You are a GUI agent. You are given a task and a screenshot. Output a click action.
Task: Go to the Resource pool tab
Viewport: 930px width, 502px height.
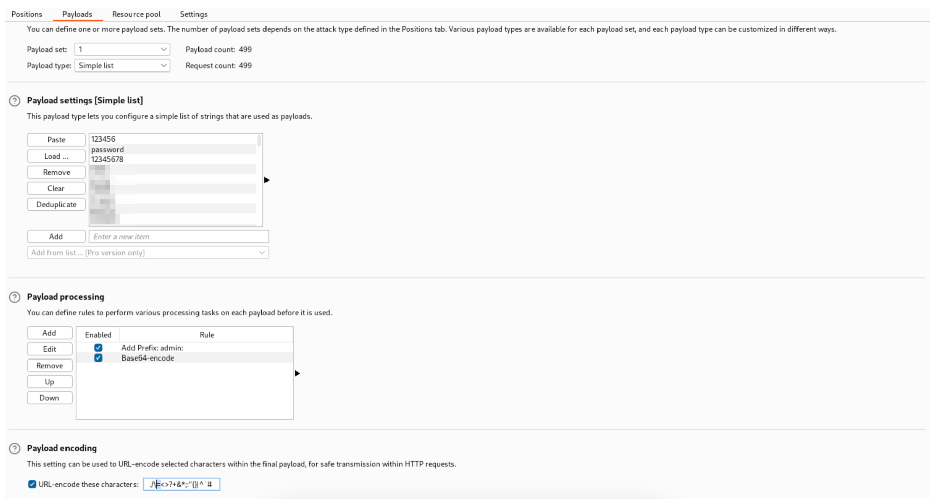pyautogui.click(x=136, y=14)
